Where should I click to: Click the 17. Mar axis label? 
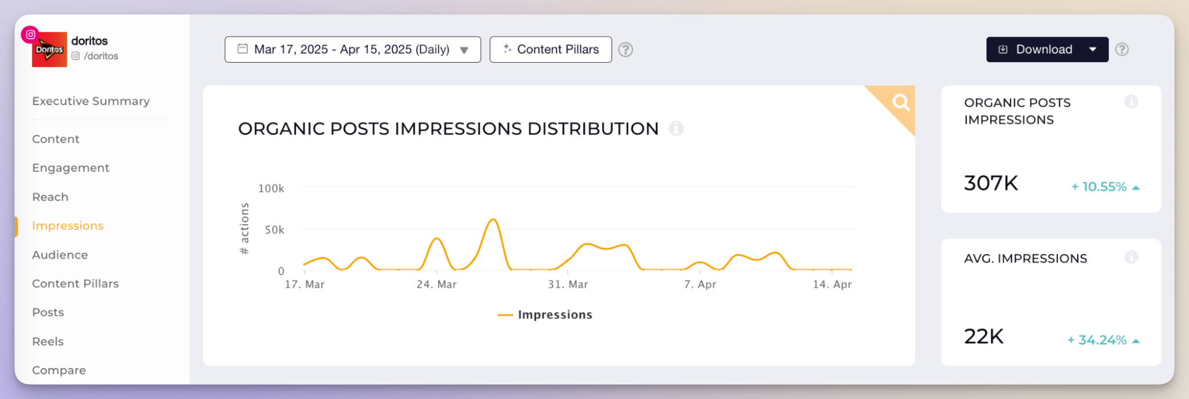[305, 285]
